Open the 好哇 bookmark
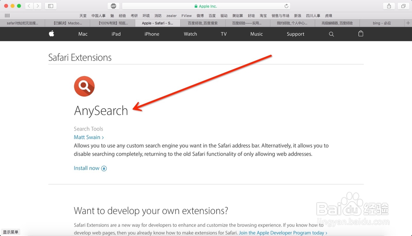Viewport: 412px width, 236px height. [x=251, y=16]
